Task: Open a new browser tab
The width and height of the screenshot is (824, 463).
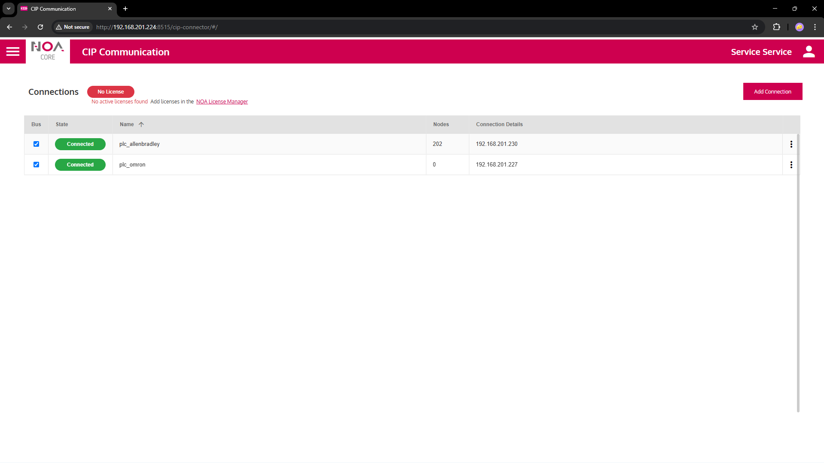Action: (x=125, y=9)
